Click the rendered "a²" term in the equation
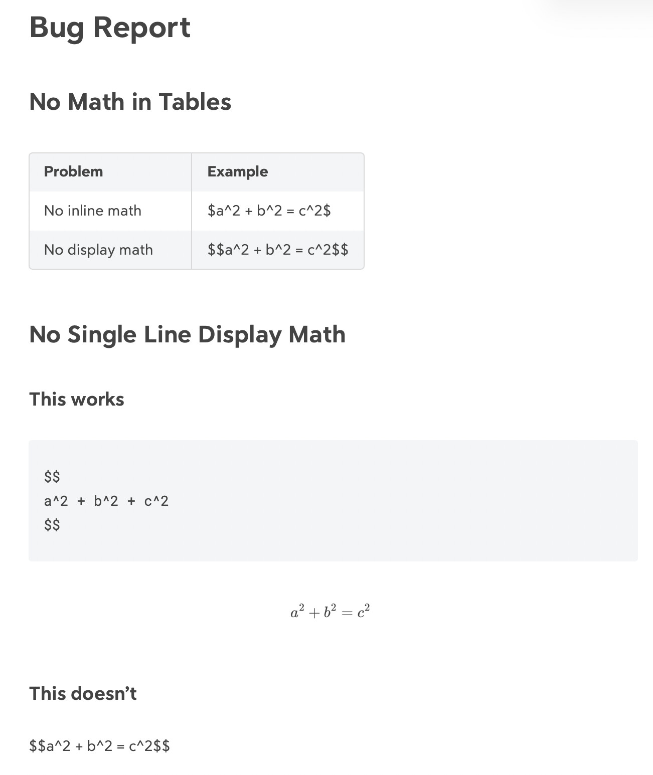The image size is (653, 775). click(297, 612)
